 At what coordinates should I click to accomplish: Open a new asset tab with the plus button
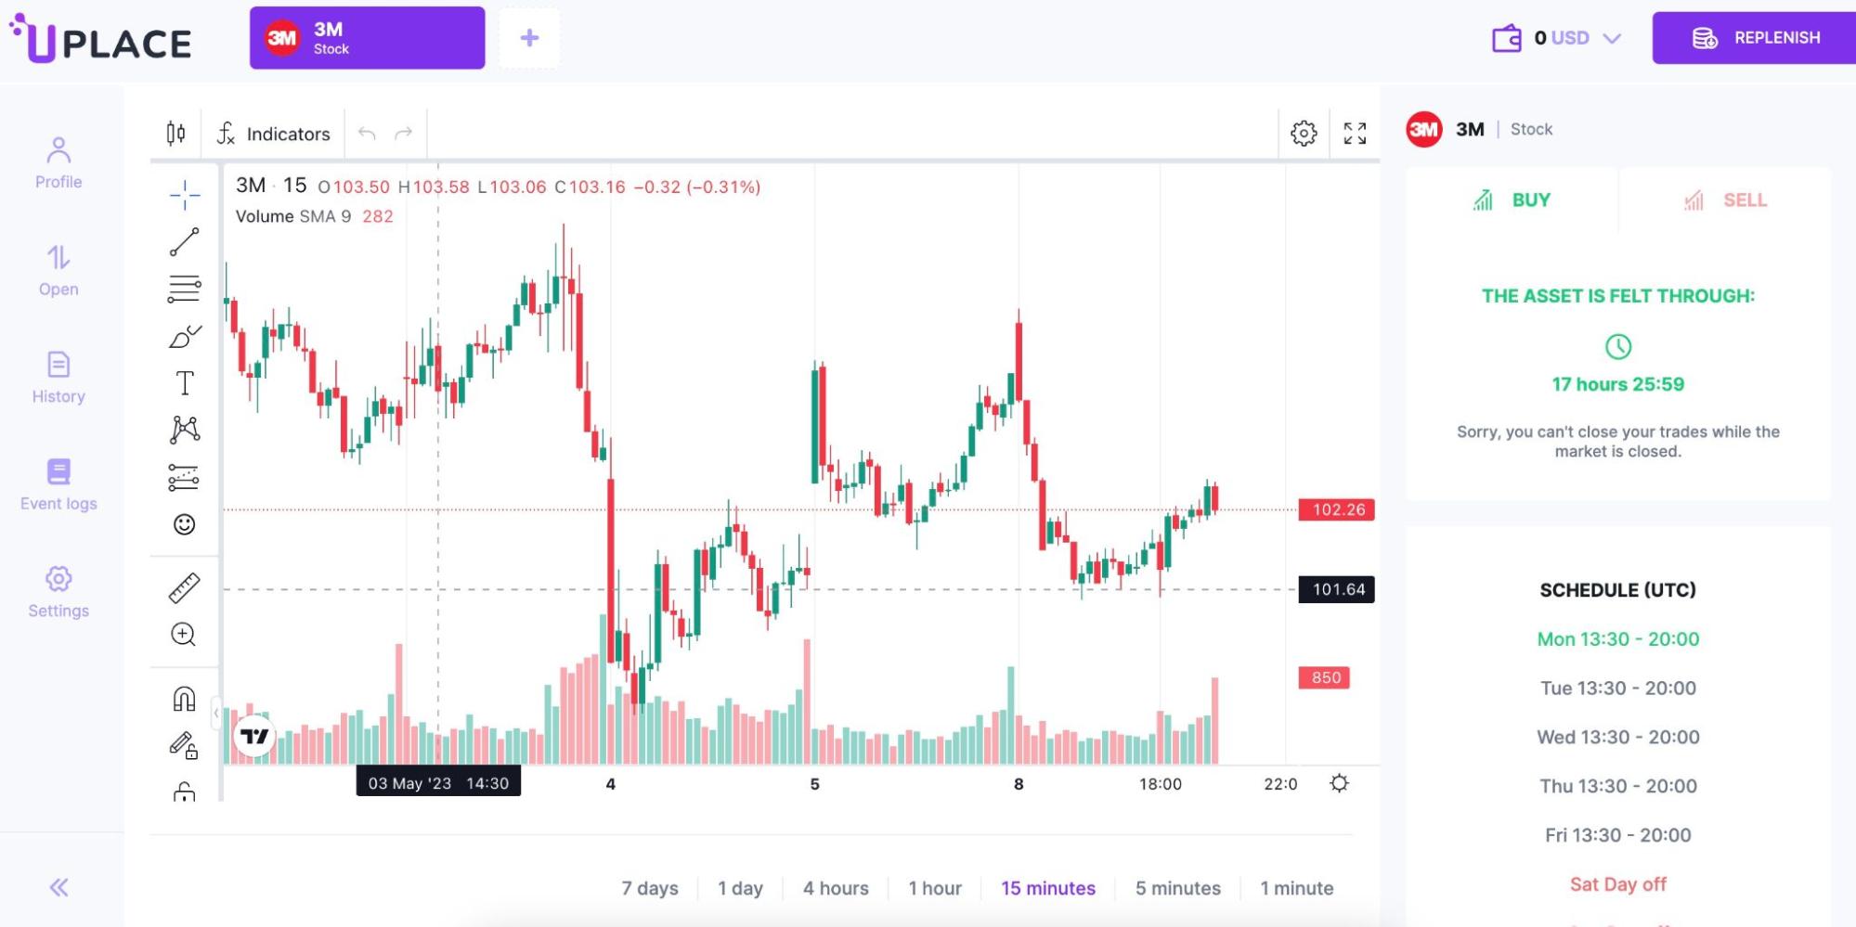tap(529, 37)
